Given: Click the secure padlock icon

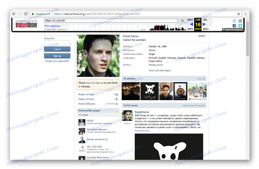Looking at the screenshot, I should click(33, 14).
